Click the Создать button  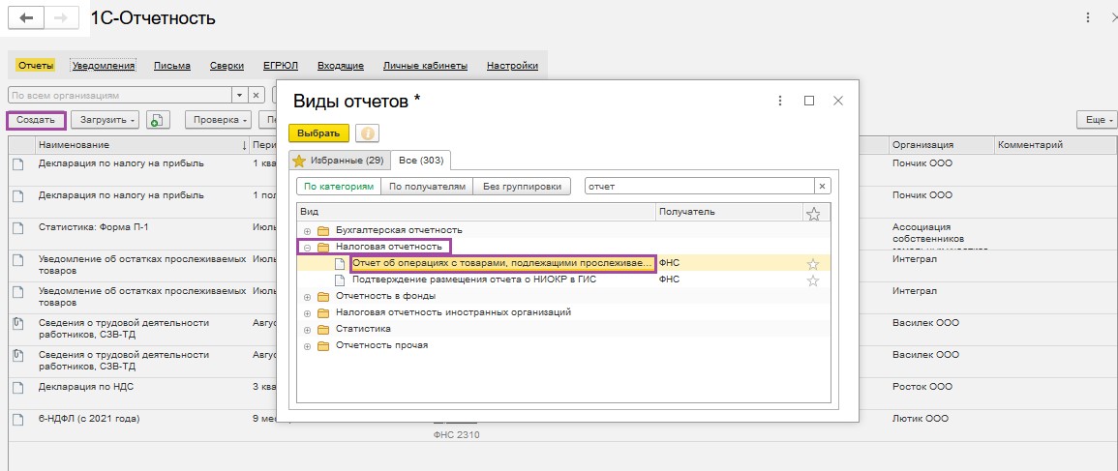pyautogui.click(x=36, y=120)
